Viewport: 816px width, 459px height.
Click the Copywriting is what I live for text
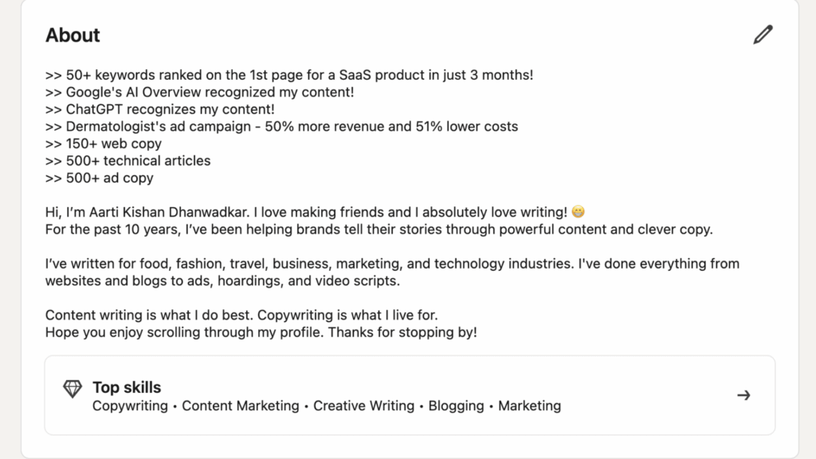(347, 315)
